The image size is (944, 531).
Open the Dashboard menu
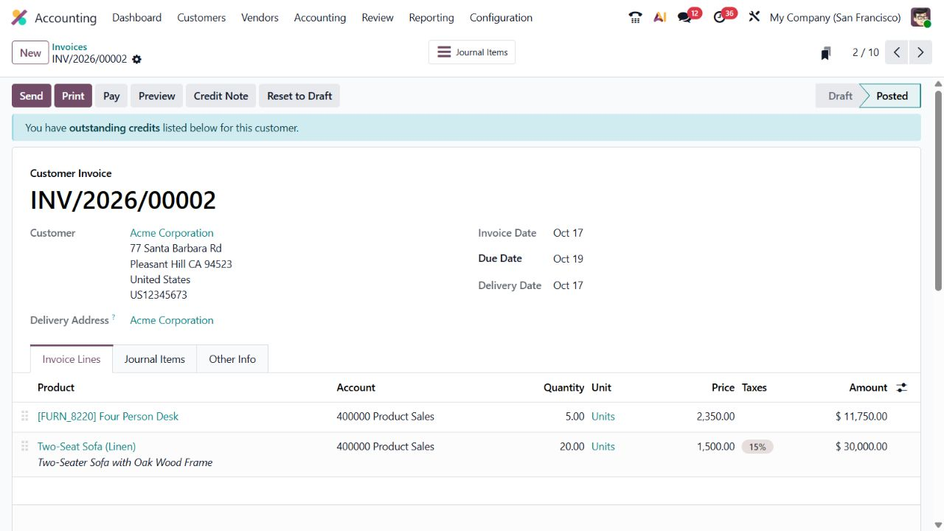click(136, 18)
